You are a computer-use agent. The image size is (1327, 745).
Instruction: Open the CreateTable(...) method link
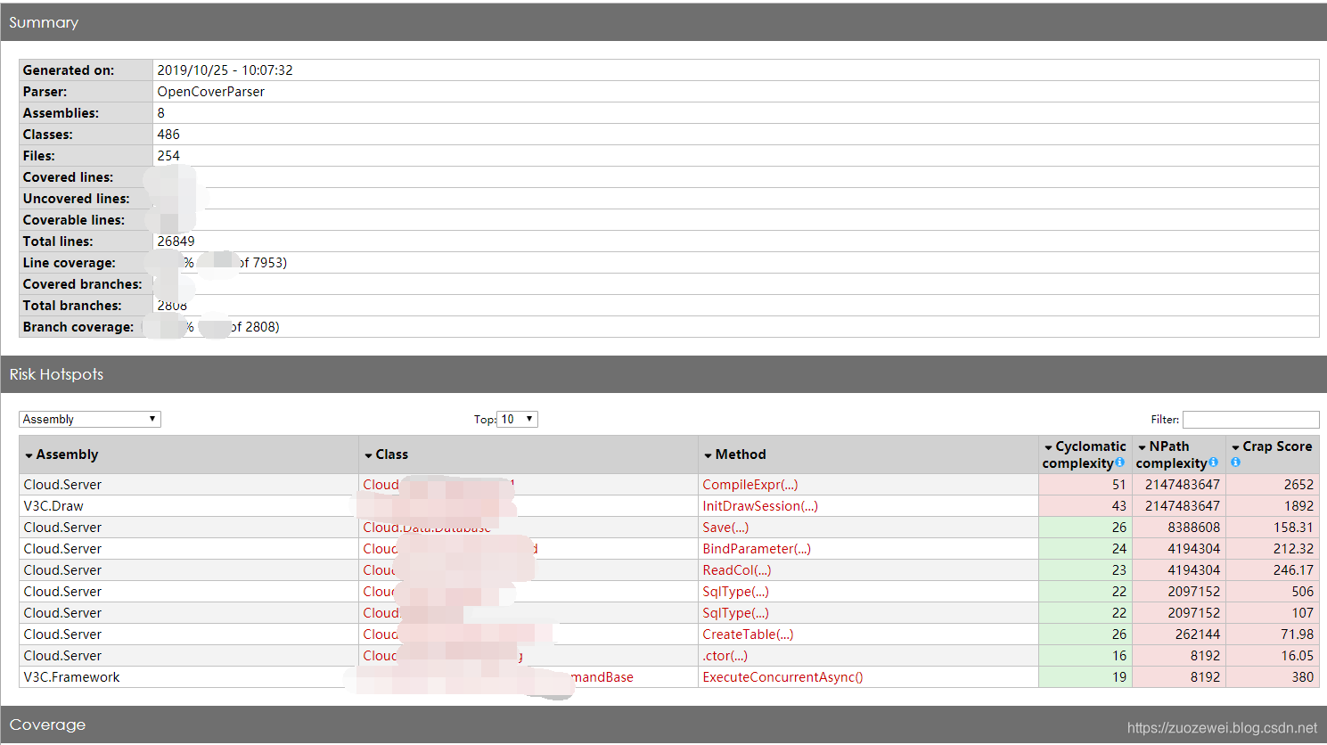[x=748, y=634]
